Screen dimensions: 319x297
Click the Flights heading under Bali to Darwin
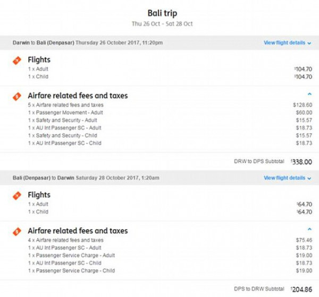(39, 195)
